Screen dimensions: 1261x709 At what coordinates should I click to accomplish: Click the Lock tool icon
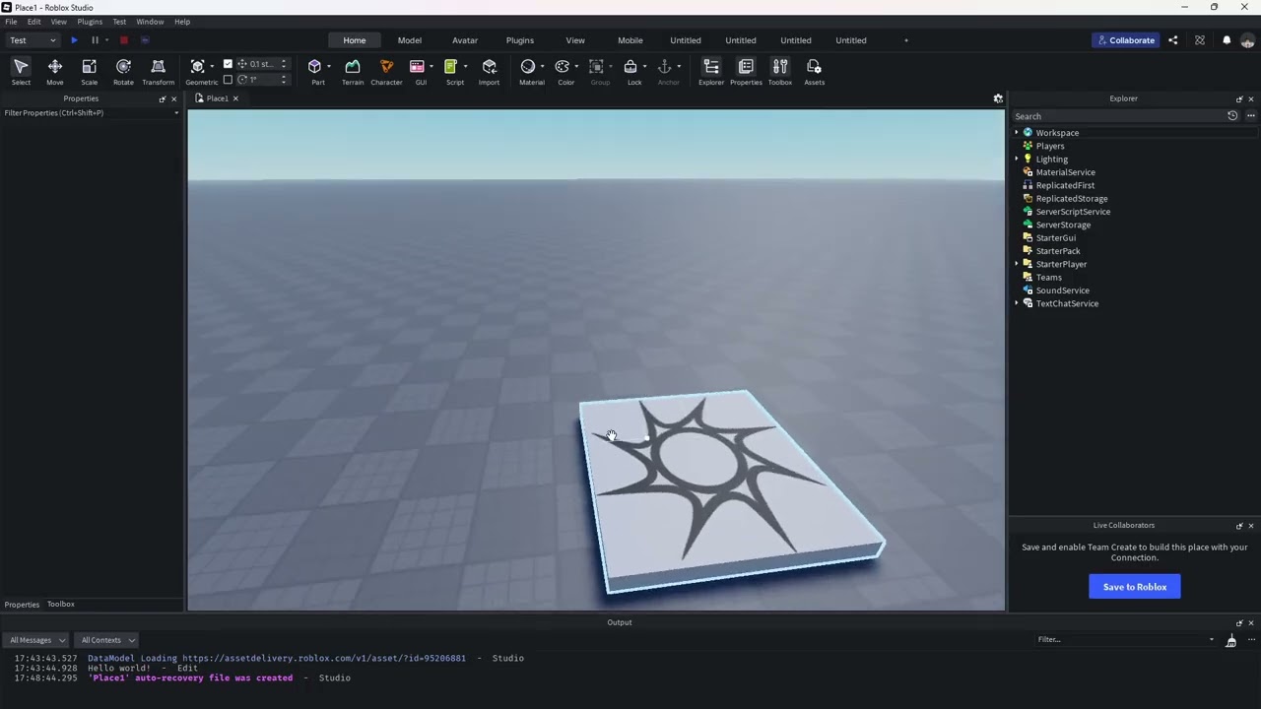630,67
